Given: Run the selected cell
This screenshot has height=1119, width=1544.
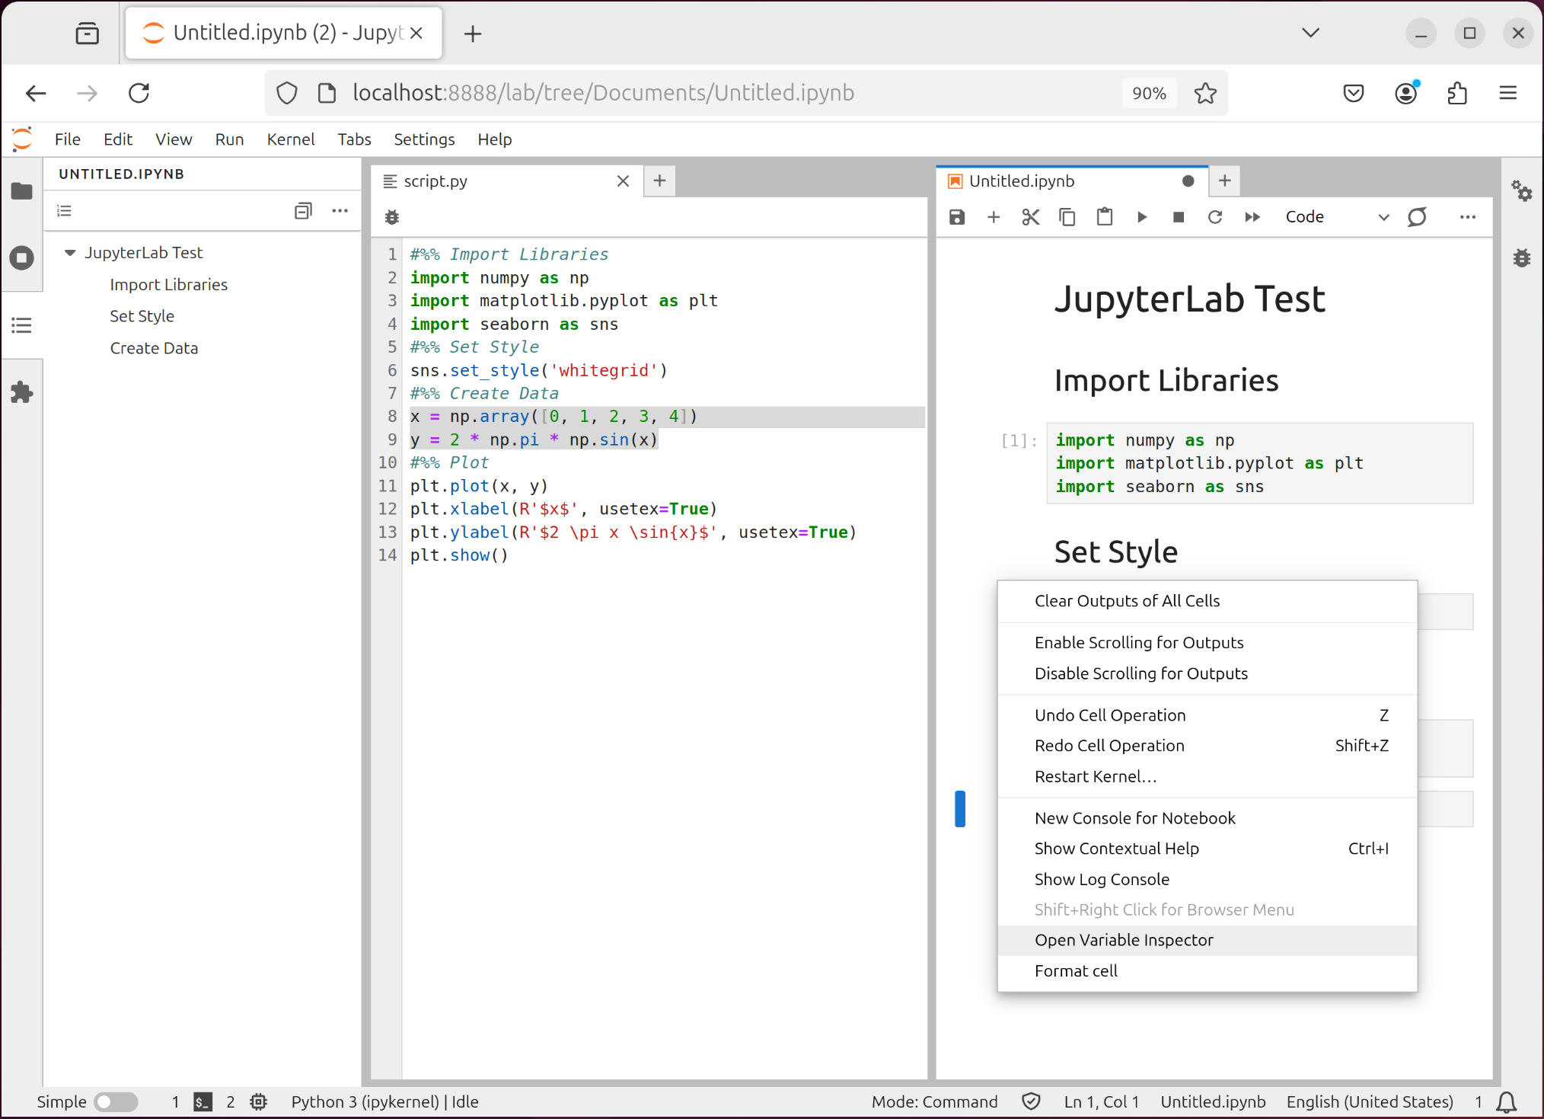Looking at the screenshot, I should (x=1142, y=217).
